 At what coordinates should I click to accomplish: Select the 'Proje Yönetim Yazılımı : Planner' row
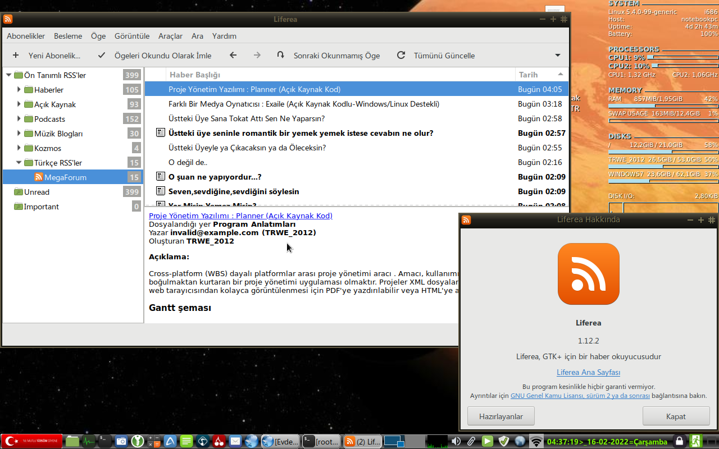[x=357, y=89]
